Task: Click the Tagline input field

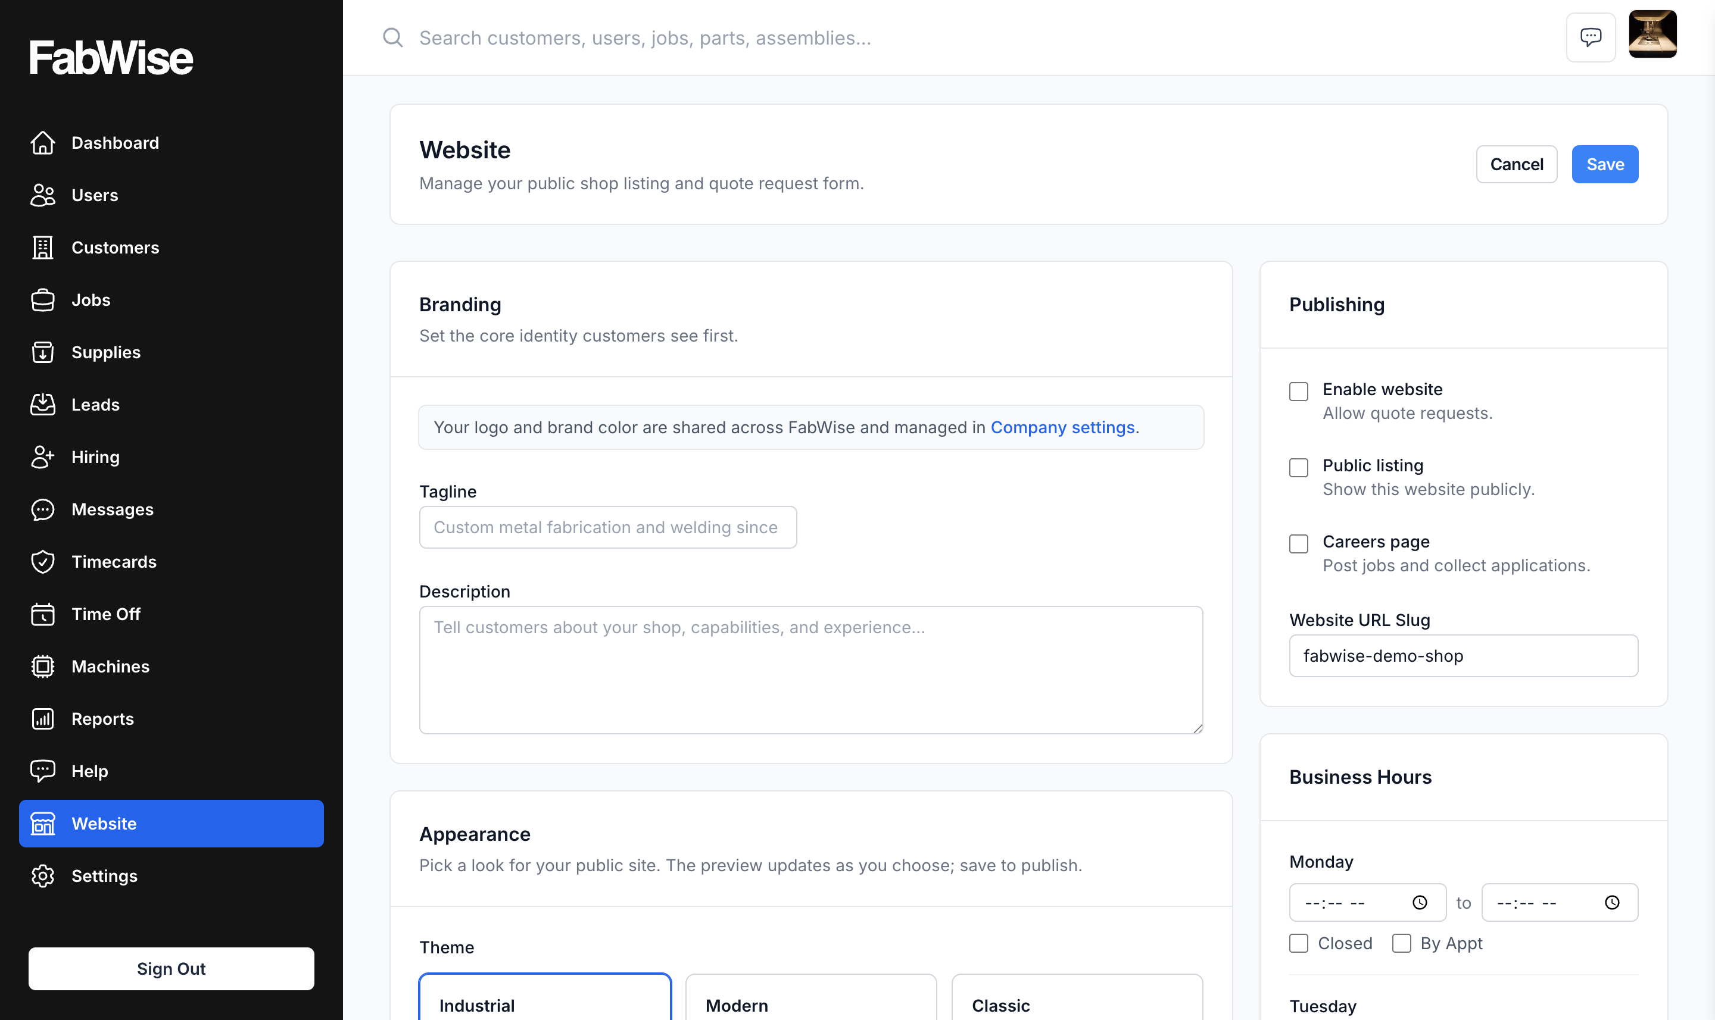Action: coord(608,527)
